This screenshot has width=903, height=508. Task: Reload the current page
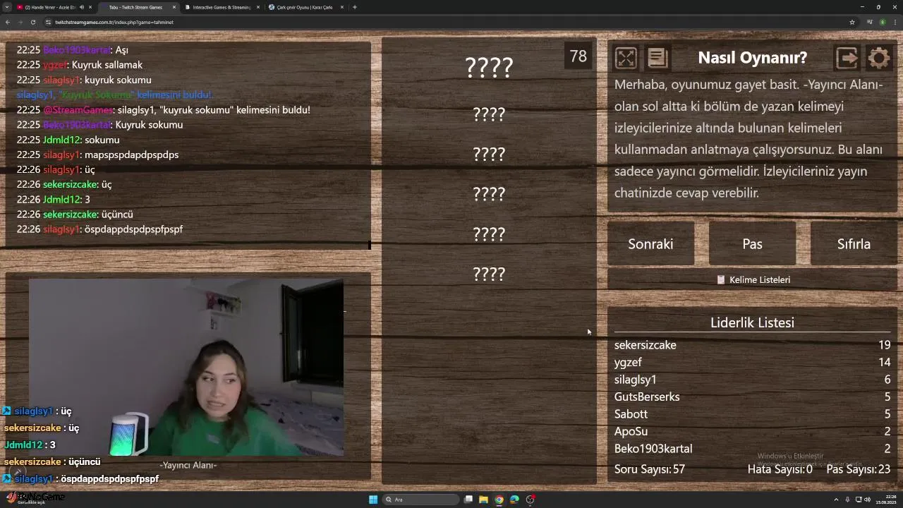[32, 22]
